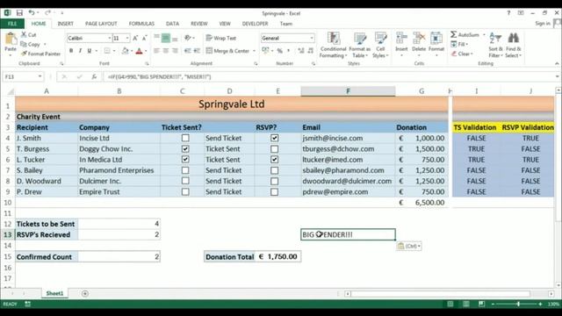Open the General number format dropdown
562x316 pixels.
pos(312,38)
